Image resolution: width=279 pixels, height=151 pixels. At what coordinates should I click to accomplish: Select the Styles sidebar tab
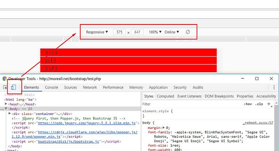[x=149, y=96]
